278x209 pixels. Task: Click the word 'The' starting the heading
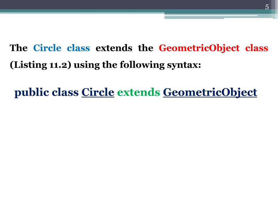[19, 48]
